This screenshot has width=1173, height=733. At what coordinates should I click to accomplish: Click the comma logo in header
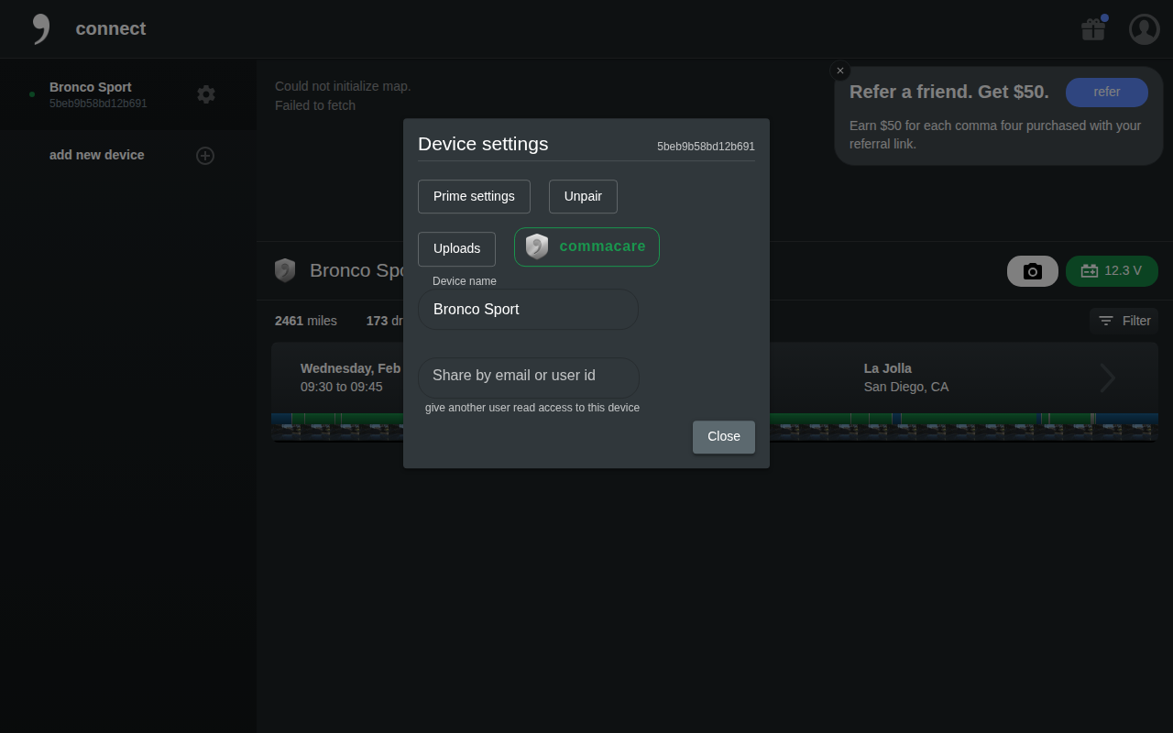point(40,29)
